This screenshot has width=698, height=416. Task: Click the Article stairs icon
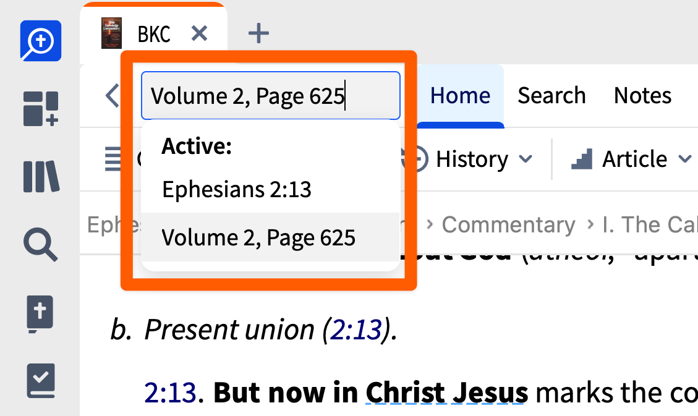(582, 159)
